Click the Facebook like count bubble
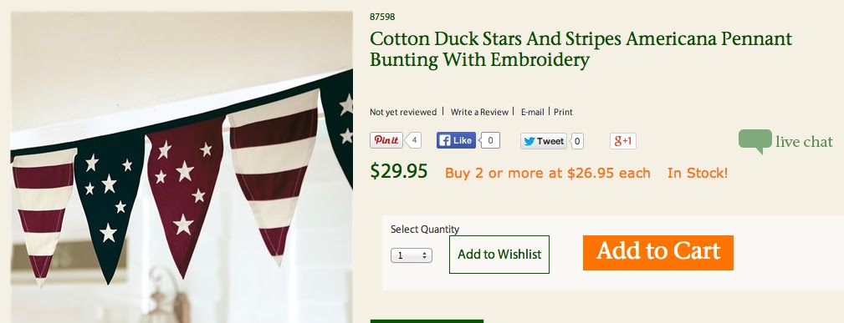 [x=490, y=141]
